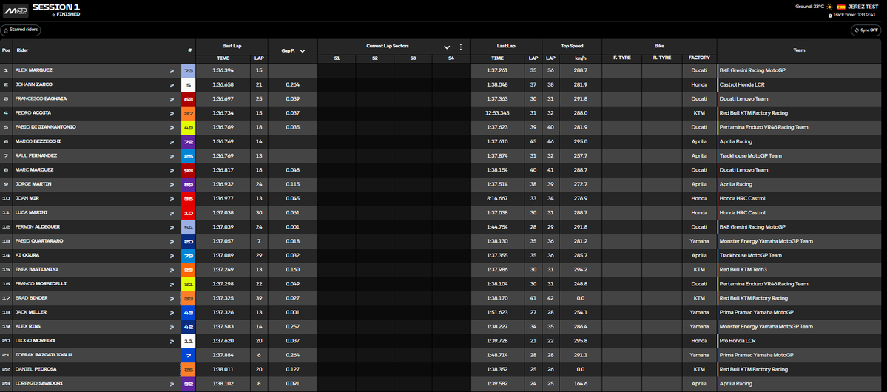Click number 73 badge for Alex Marquez
887x392 pixels.
point(189,71)
